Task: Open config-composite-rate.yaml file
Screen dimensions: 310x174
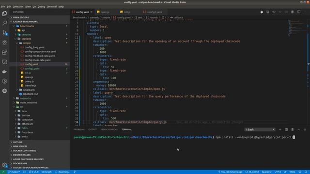Action: [x=40, y=52]
